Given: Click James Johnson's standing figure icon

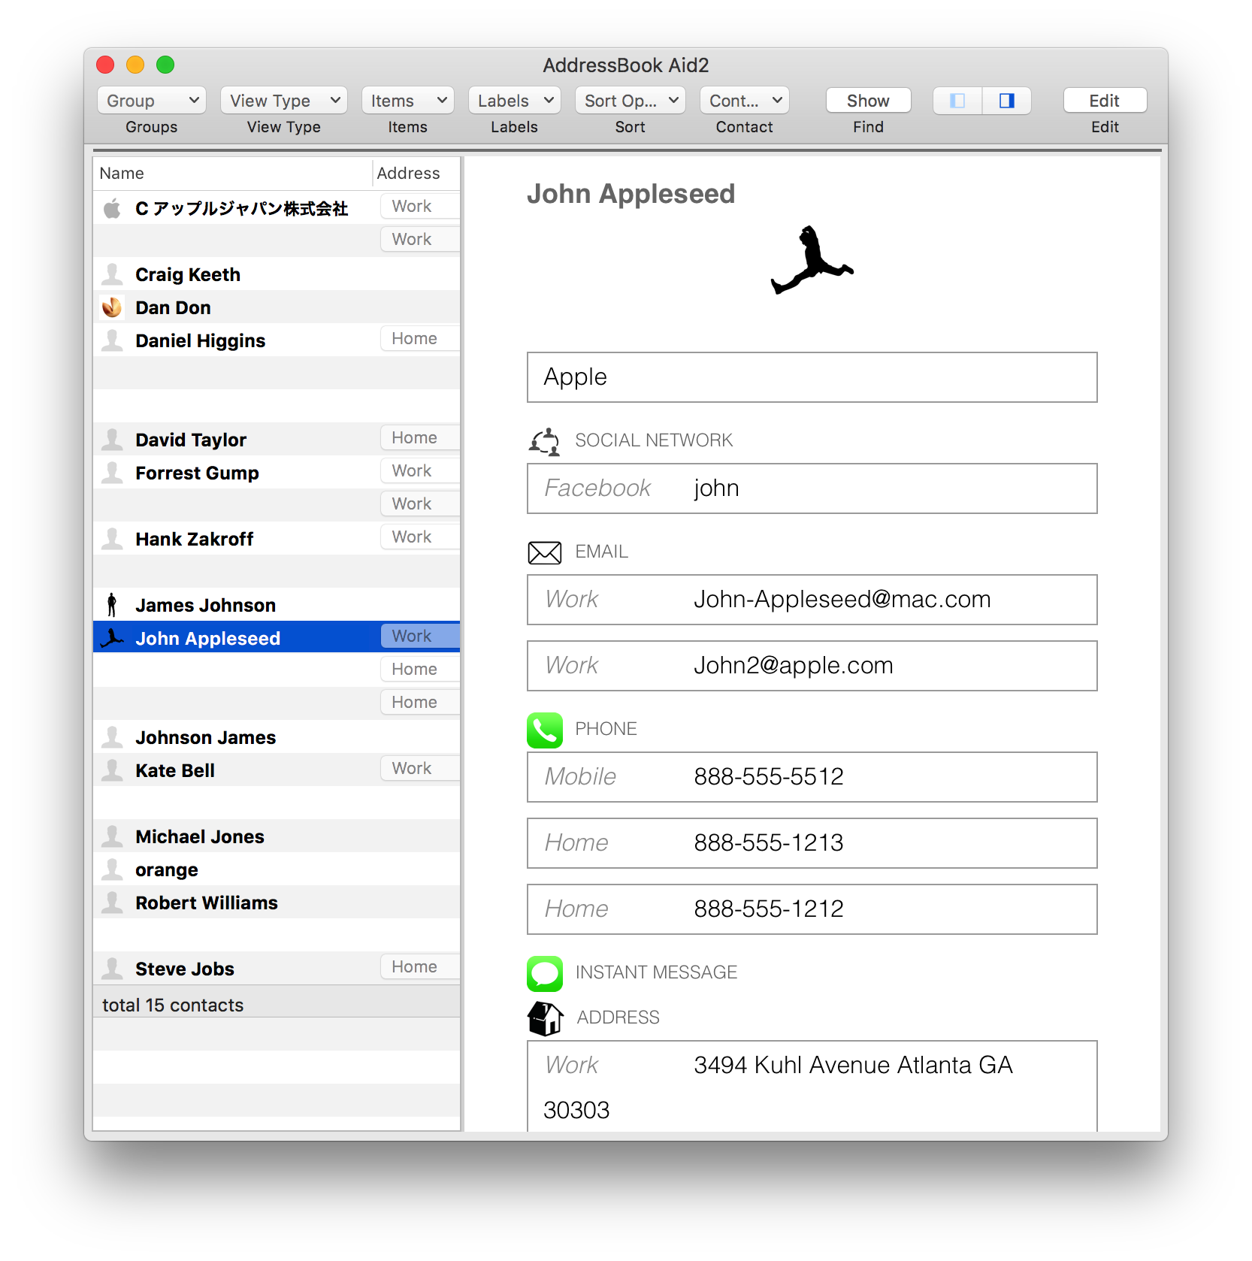Looking at the screenshot, I should coord(112,605).
